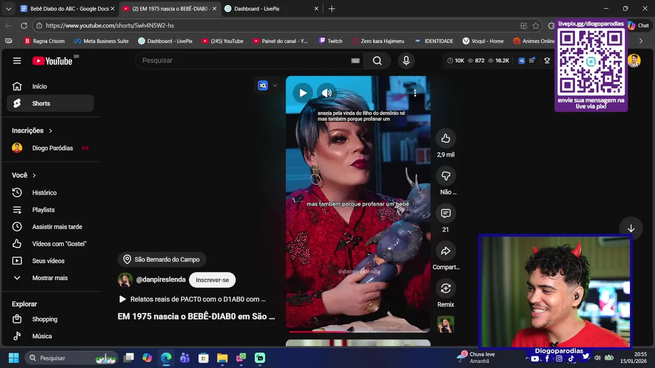Open the Relatos reais de PACT0 related video link
The image size is (655, 368).
coord(192,300)
